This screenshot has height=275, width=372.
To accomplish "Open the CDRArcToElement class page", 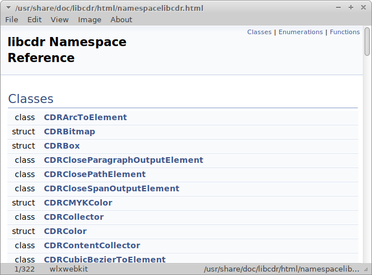I will 85,117.
